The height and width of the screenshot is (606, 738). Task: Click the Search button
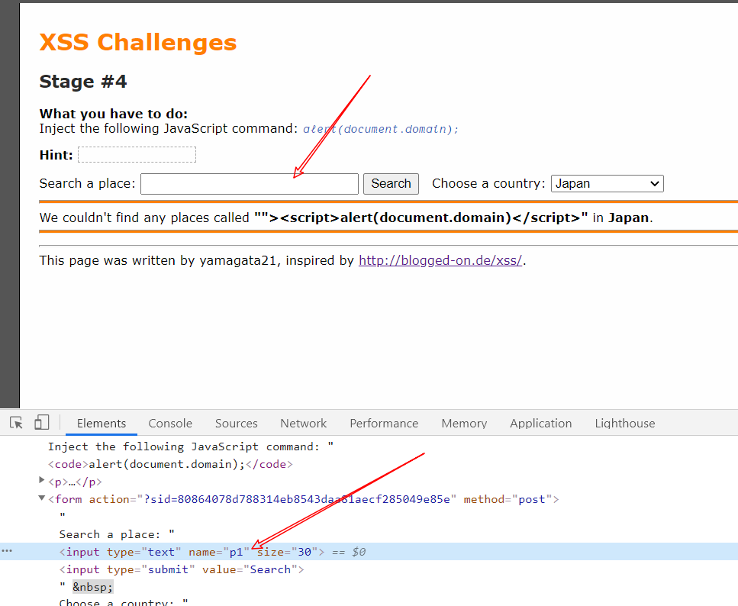pos(391,184)
